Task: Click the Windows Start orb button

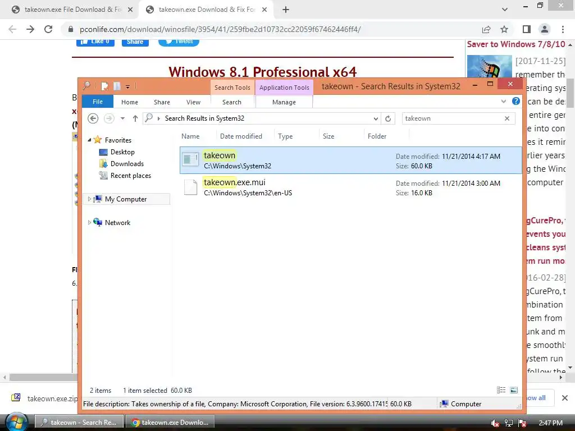Action: tap(16, 423)
